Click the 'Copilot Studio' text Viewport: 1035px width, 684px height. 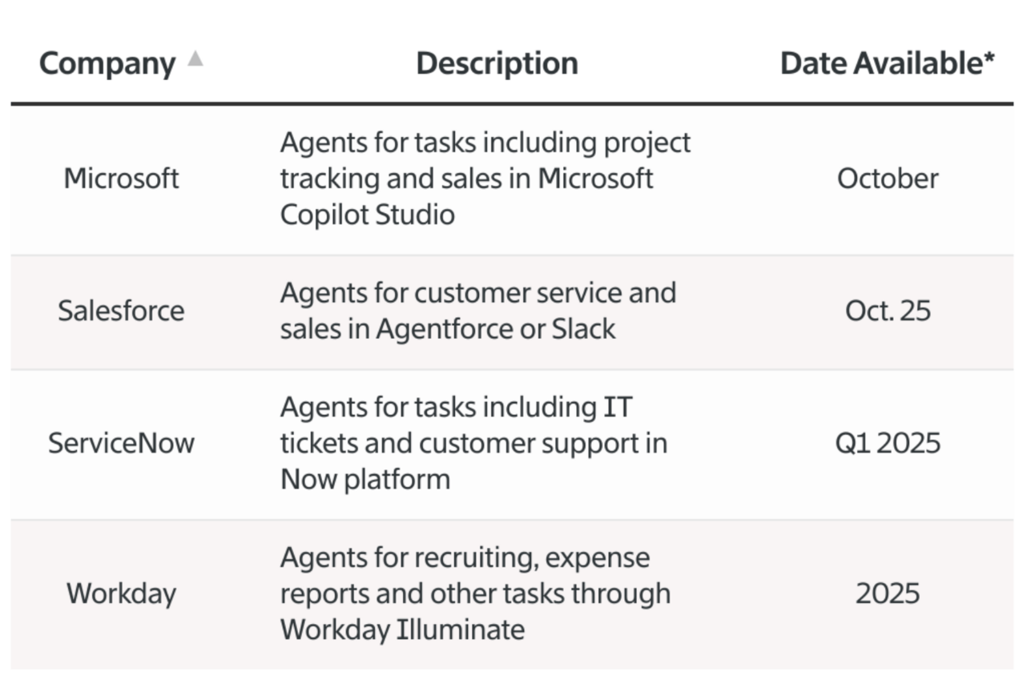[x=367, y=215]
